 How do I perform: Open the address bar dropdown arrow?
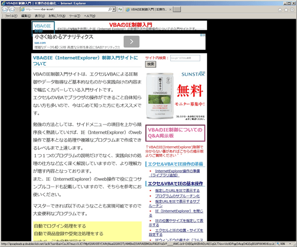[x=114, y=9]
